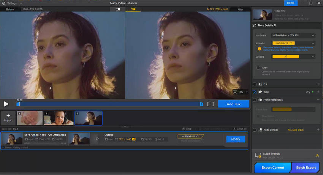Expand the task arrow chevron

97,139
